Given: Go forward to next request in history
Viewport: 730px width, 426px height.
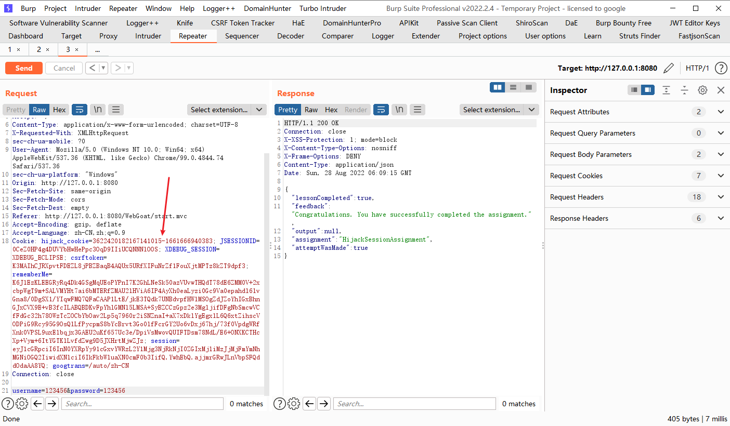Looking at the screenshot, I should click(118, 68).
